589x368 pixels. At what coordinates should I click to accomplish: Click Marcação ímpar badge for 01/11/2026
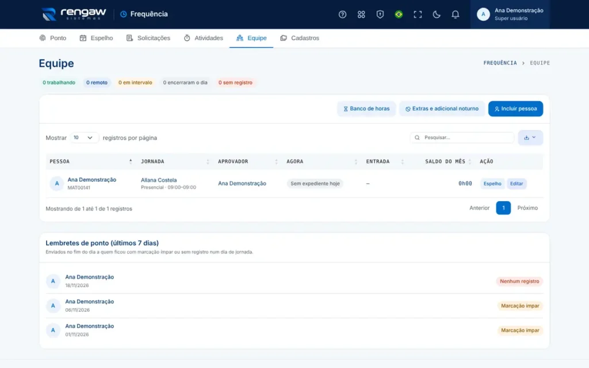pyautogui.click(x=520, y=331)
